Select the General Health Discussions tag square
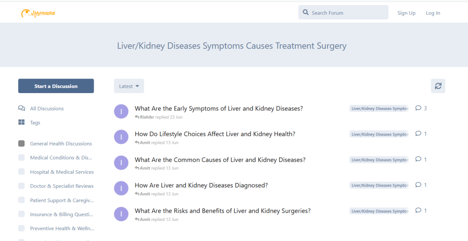 coord(21,143)
